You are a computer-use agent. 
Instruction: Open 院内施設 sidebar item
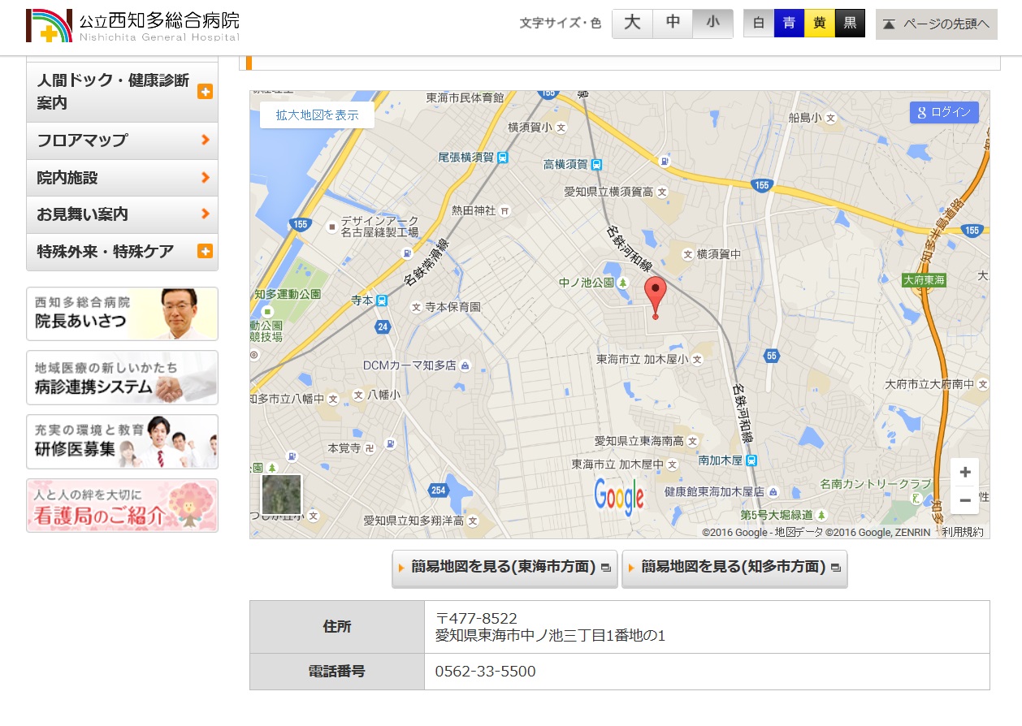click(x=122, y=178)
